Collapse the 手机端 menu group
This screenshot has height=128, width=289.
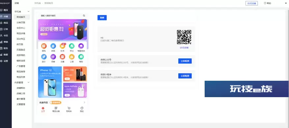point(28,11)
